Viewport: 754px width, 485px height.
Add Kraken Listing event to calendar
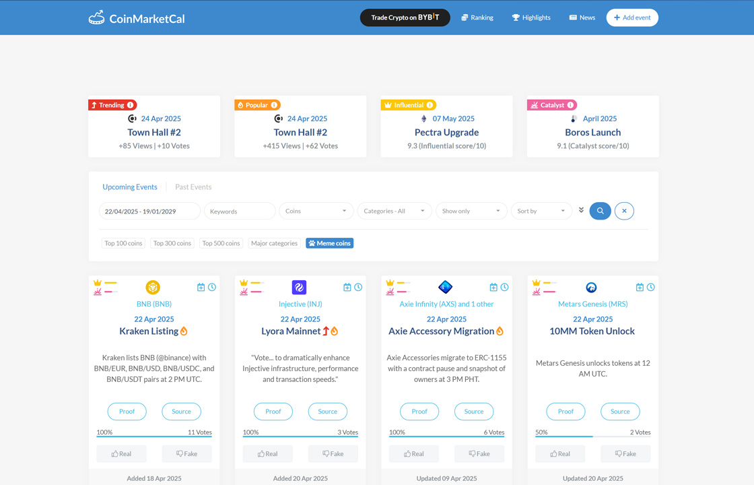click(201, 287)
